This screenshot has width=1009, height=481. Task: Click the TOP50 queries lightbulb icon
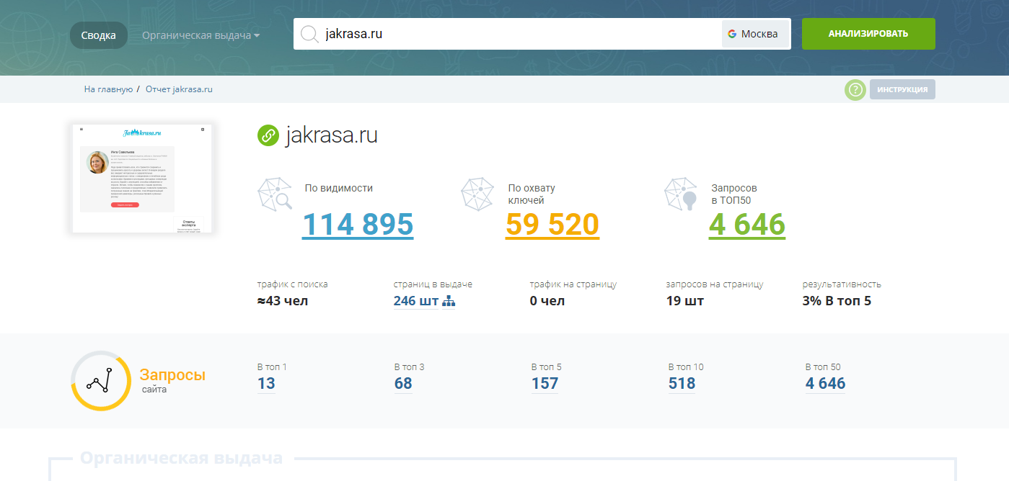(681, 194)
